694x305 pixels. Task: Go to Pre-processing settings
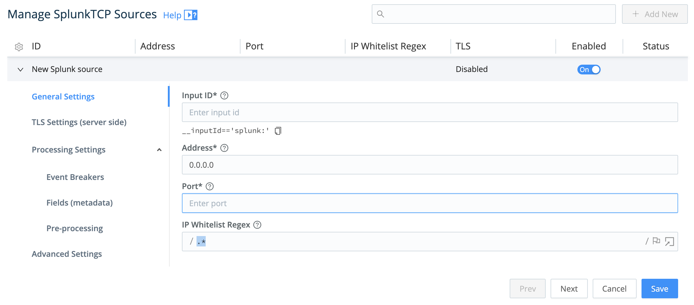coord(74,228)
